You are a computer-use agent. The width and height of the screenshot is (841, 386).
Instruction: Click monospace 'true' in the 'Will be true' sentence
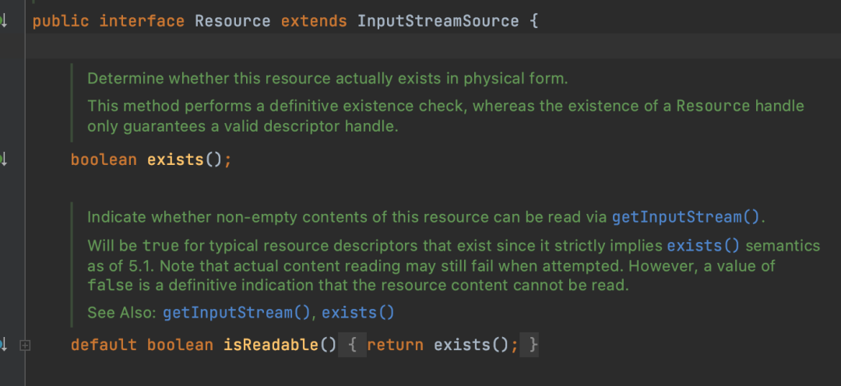click(x=160, y=246)
